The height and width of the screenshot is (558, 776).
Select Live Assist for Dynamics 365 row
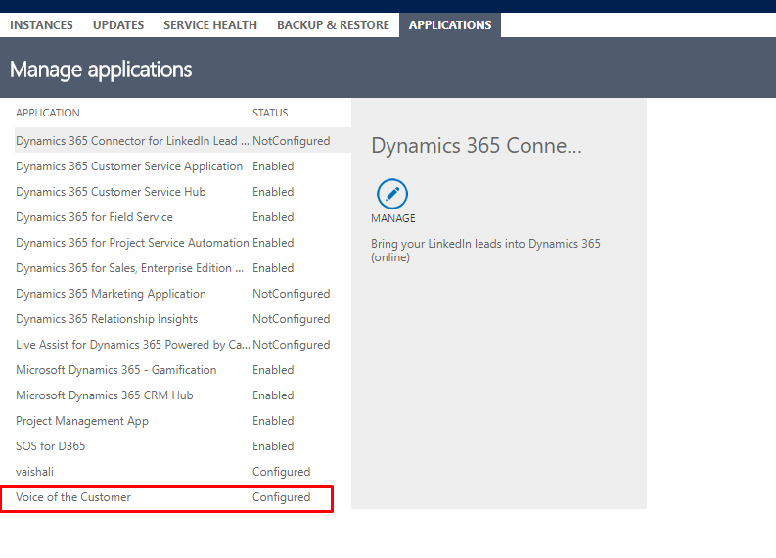pyautogui.click(x=183, y=345)
